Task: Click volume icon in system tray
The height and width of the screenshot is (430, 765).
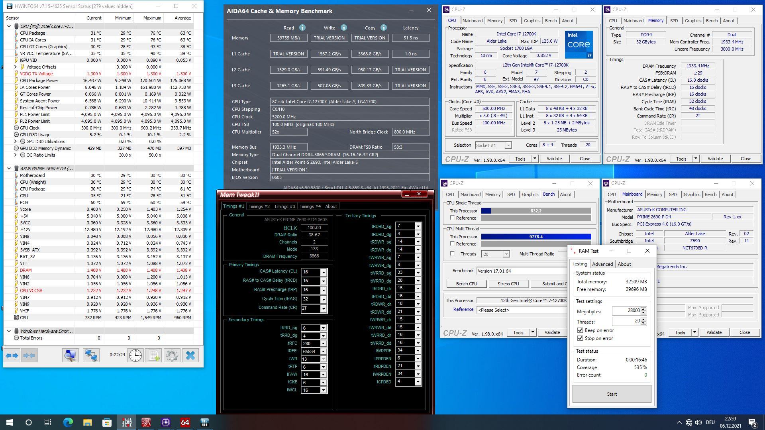Action: (698, 422)
